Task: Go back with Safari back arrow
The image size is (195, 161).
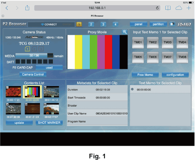Action: pos(7,8)
